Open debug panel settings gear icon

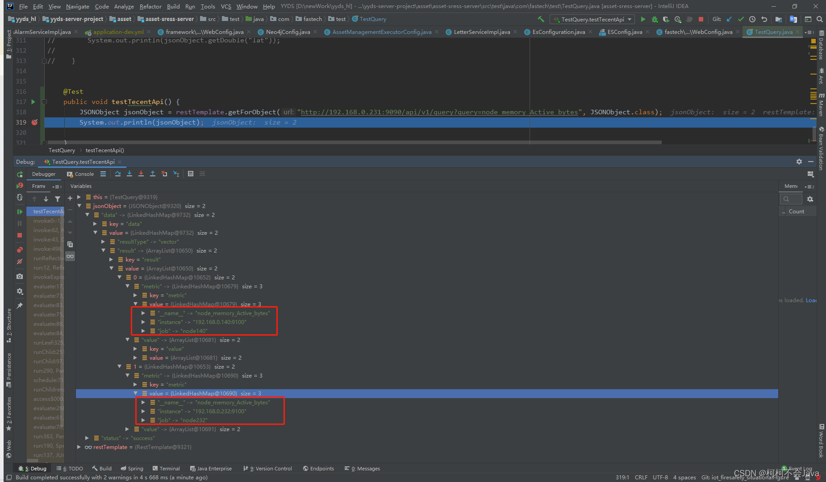coord(799,162)
